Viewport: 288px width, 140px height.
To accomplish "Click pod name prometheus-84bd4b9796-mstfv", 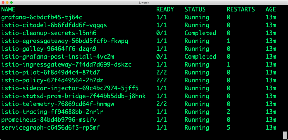I will (x=49, y=120).
